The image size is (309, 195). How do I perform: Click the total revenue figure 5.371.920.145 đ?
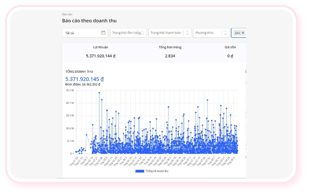pos(84,79)
